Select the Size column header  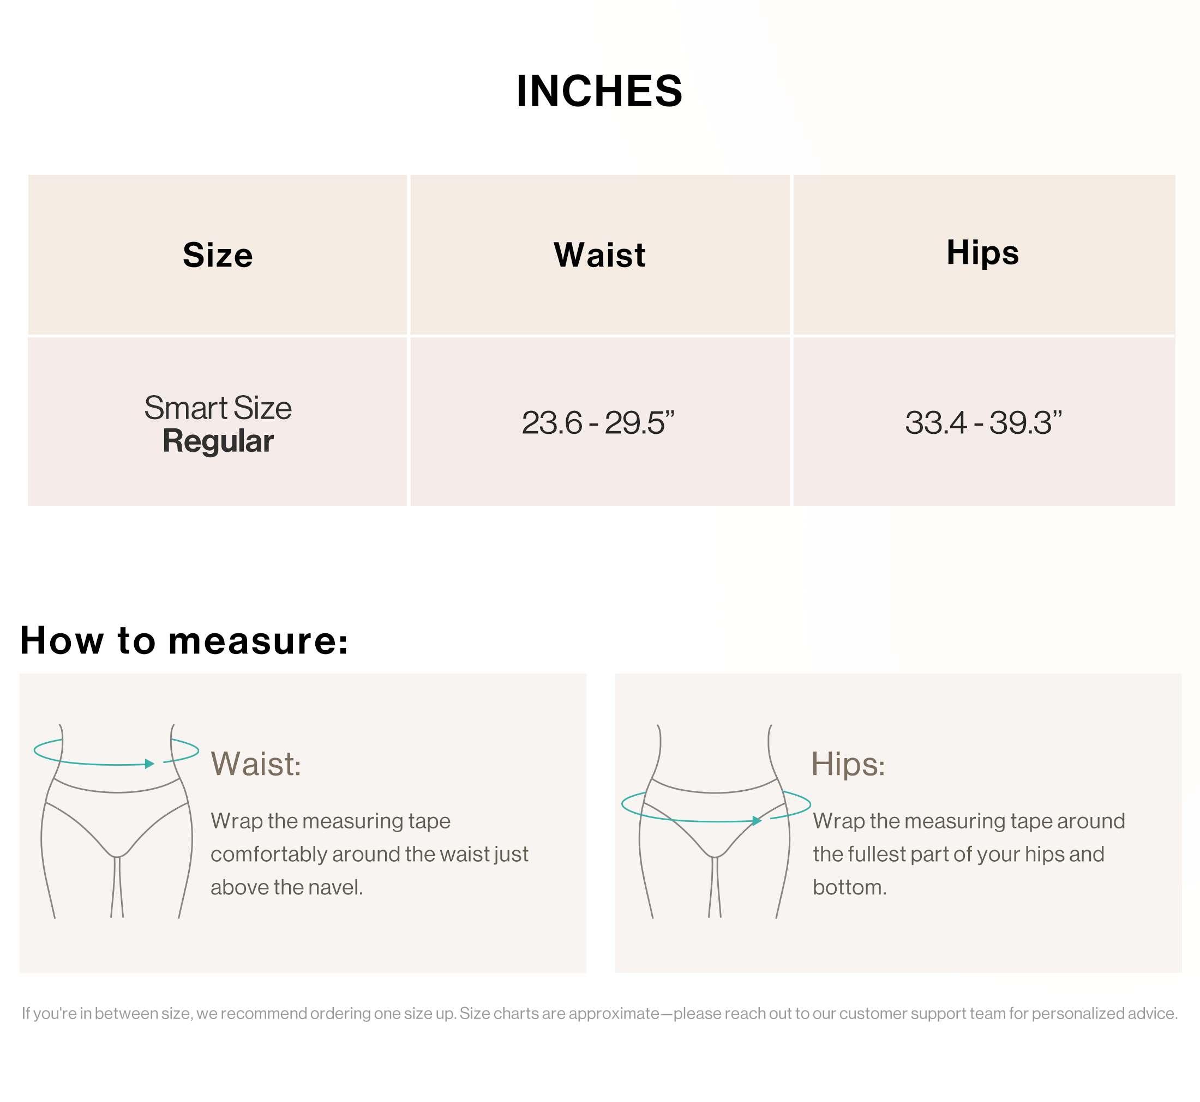click(218, 255)
